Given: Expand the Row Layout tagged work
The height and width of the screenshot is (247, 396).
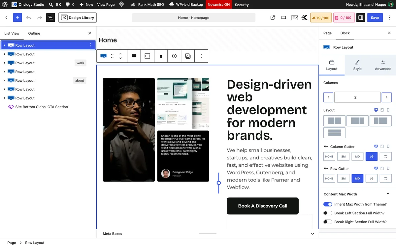Looking at the screenshot, I should pos(4,63).
